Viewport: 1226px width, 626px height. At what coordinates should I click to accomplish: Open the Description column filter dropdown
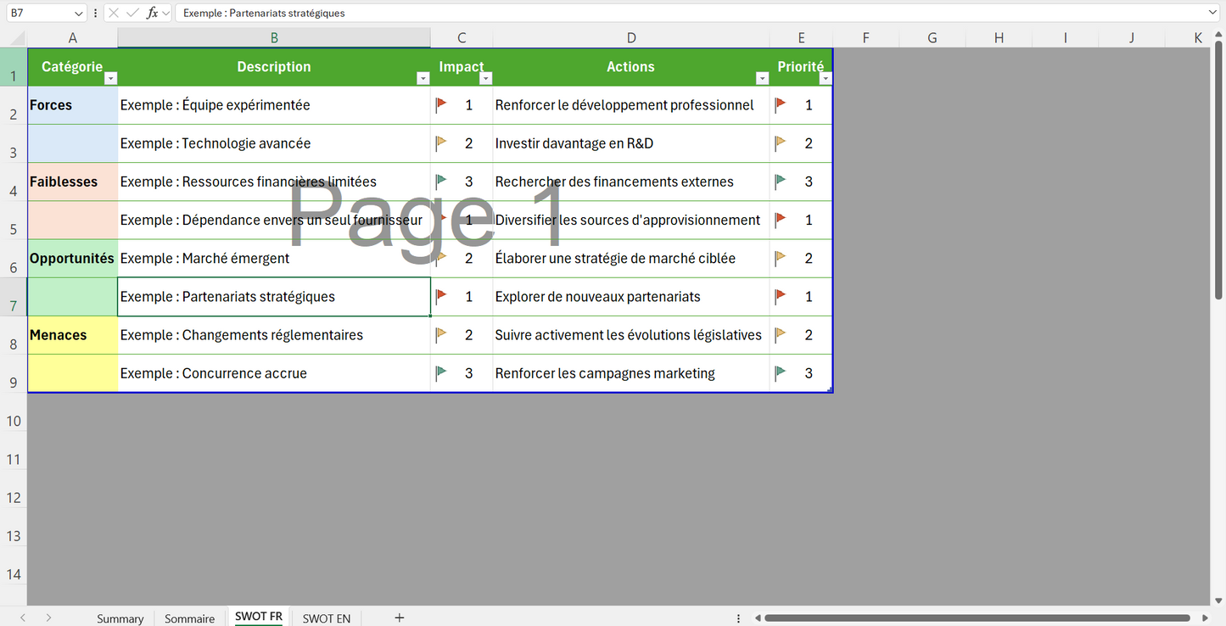click(x=423, y=78)
